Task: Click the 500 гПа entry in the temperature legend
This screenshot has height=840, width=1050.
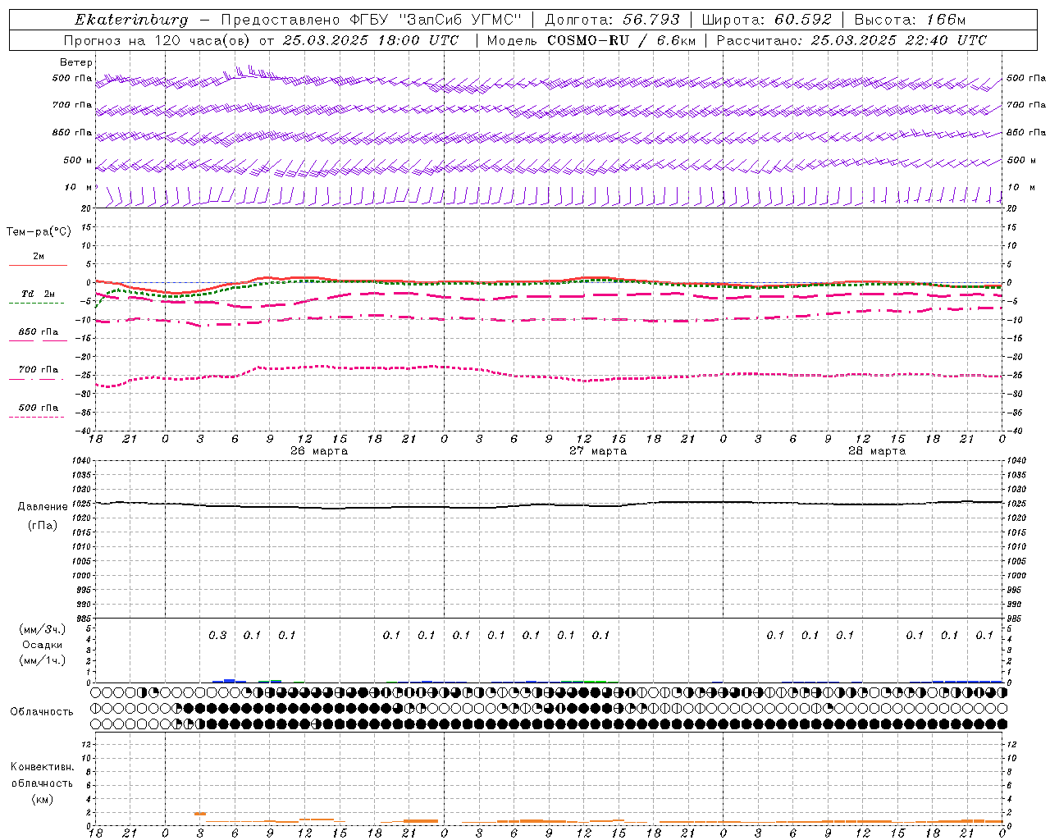Action: (x=38, y=408)
